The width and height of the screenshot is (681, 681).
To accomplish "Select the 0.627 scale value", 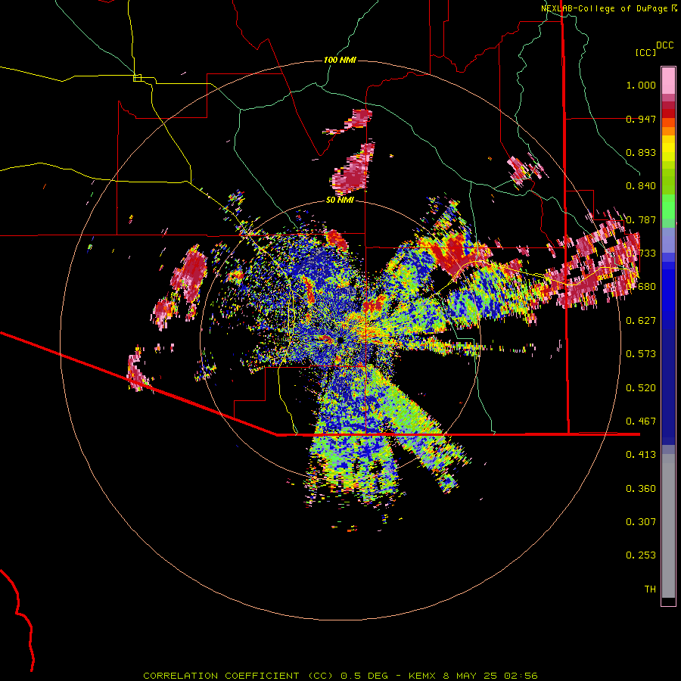I will click(x=641, y=321).
